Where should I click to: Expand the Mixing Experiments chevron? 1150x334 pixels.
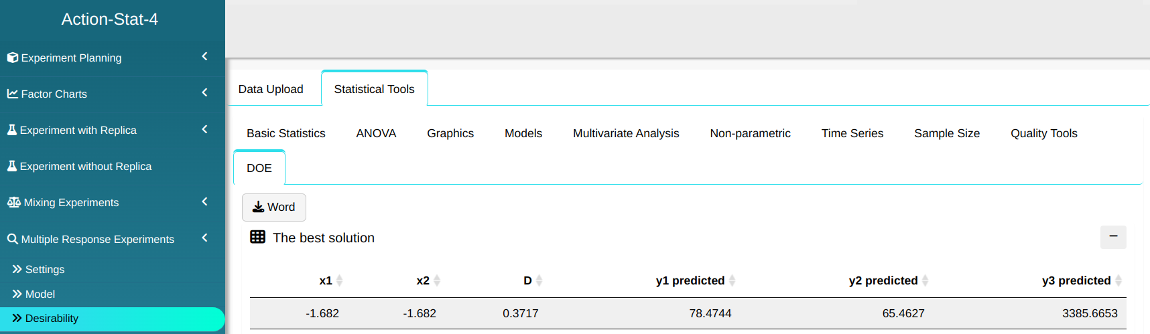[204, 201]
